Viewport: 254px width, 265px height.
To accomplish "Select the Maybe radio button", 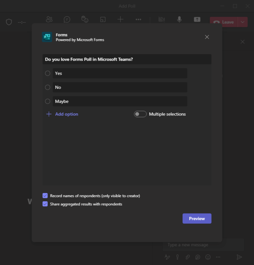I will click(48, 101).
